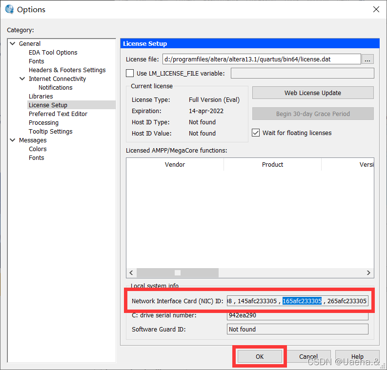Collapse the Messages category

point(13,140)
